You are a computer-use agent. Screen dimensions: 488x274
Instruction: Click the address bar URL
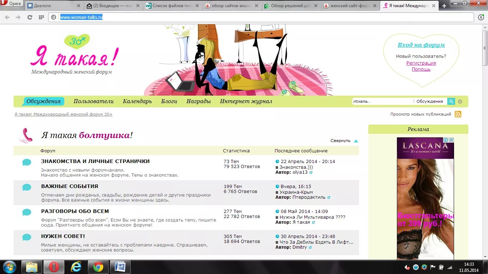click(81, 17)
